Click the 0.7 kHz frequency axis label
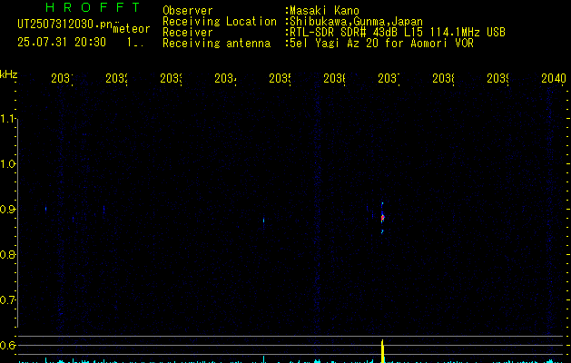The image size is (571, 363). (9, 300)
